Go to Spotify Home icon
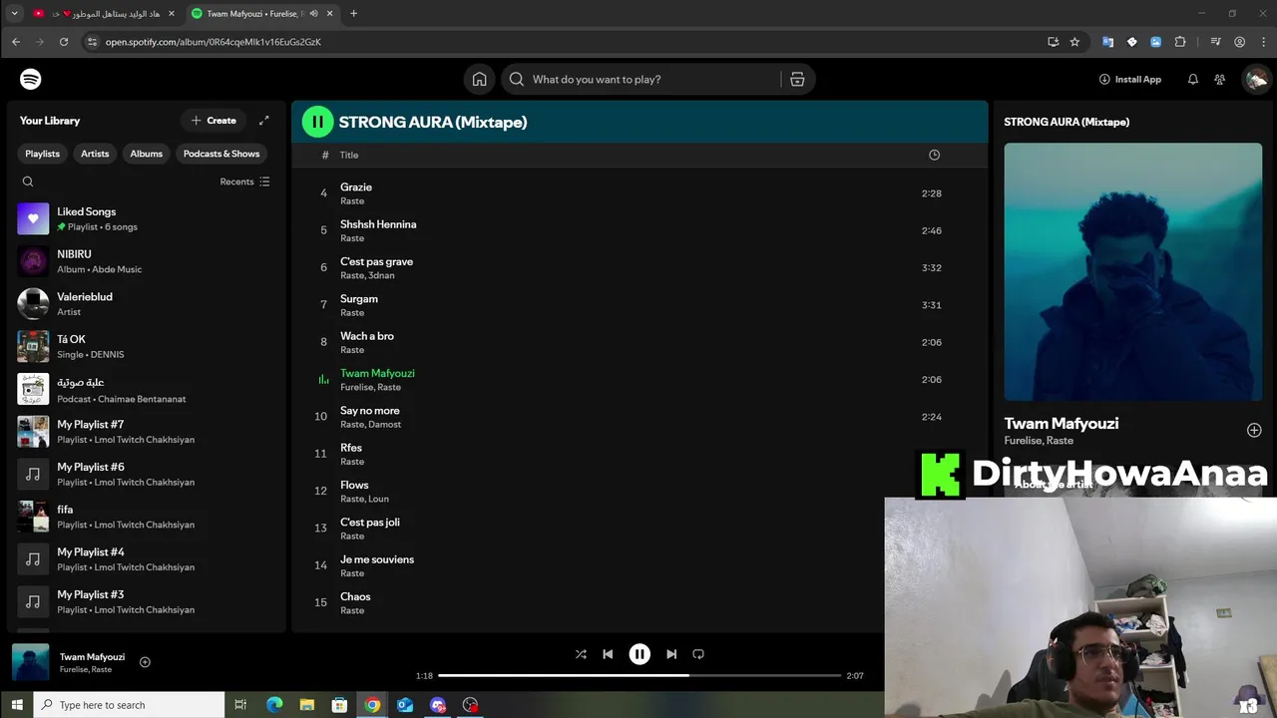Screen dimensions: 1277x718 480,79
